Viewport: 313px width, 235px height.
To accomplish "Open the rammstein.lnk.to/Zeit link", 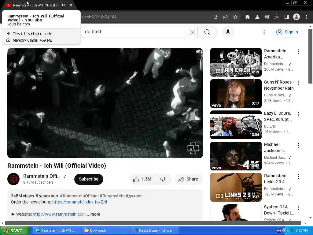I will point(80,202).
